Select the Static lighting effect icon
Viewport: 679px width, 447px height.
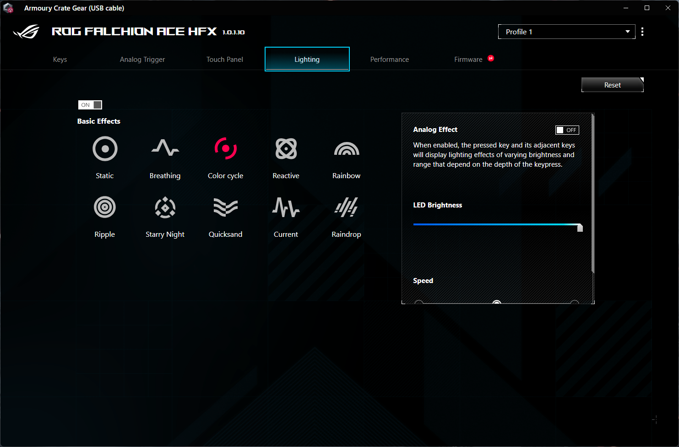click(105, 149)
